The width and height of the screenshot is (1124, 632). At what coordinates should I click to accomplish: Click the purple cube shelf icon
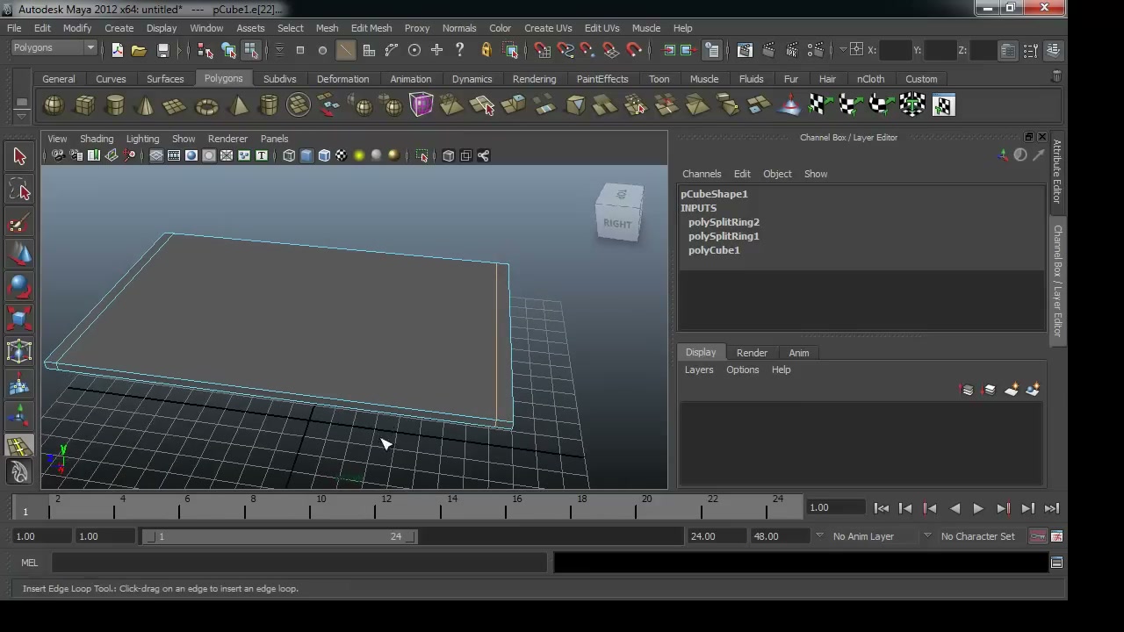(x=421, y=106)
